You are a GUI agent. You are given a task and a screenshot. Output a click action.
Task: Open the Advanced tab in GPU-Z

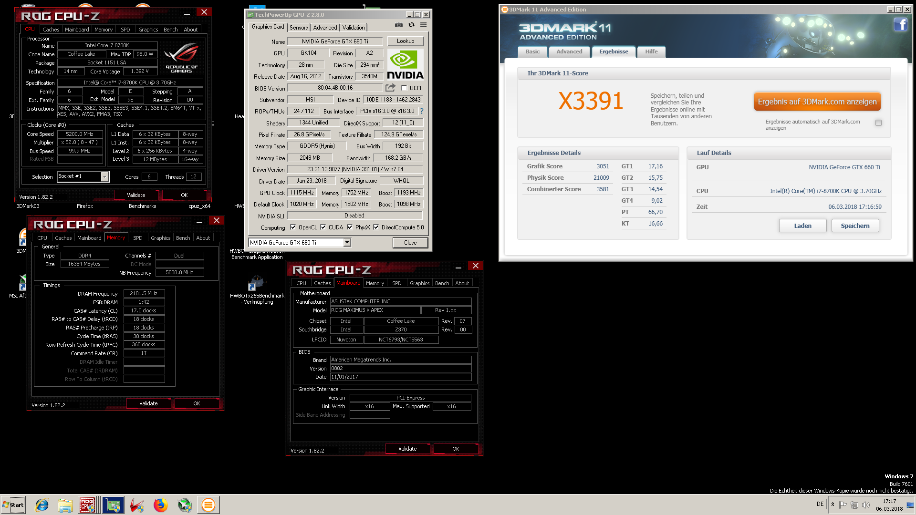point(325,28)
